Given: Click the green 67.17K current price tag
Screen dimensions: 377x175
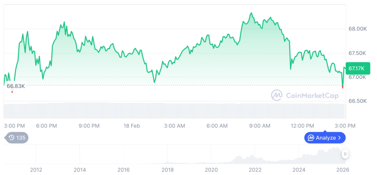Looking at the screenshot, I should click(x=358, y=68).
